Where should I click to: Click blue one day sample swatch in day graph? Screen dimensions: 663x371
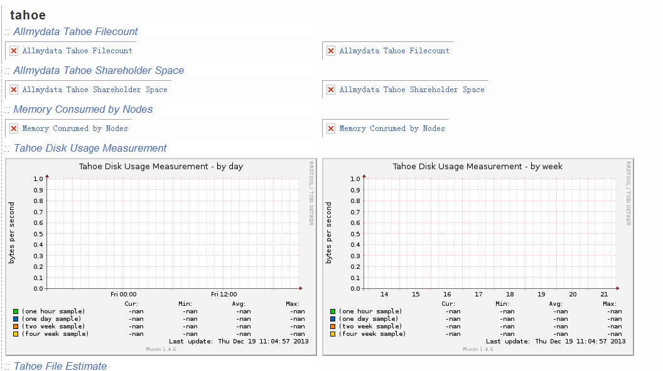point(16,319)
